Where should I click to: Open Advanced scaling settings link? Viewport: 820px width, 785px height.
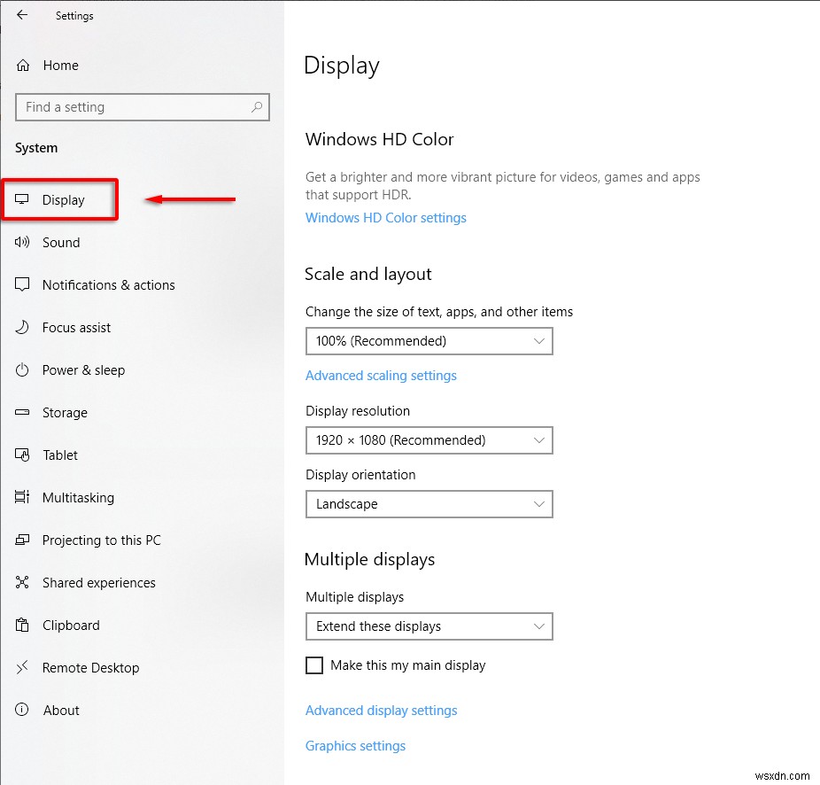(382, 376)
